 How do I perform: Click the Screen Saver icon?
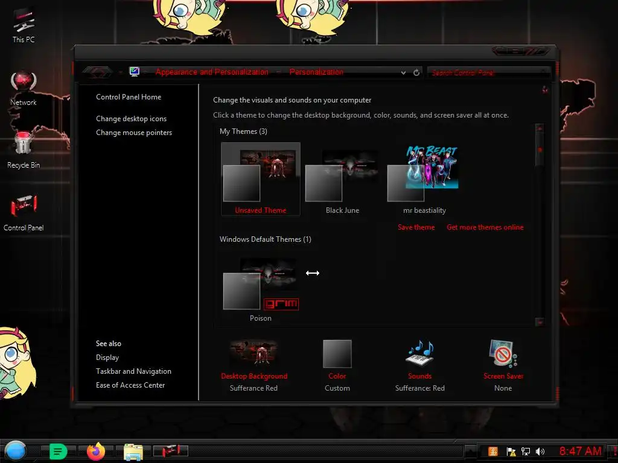click(503, 353)
